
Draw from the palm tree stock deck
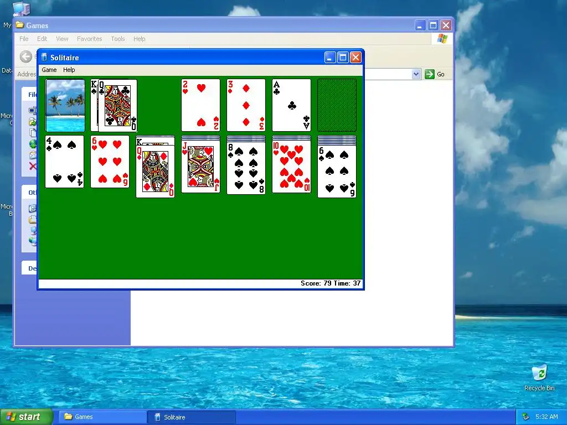coord(65,105)
